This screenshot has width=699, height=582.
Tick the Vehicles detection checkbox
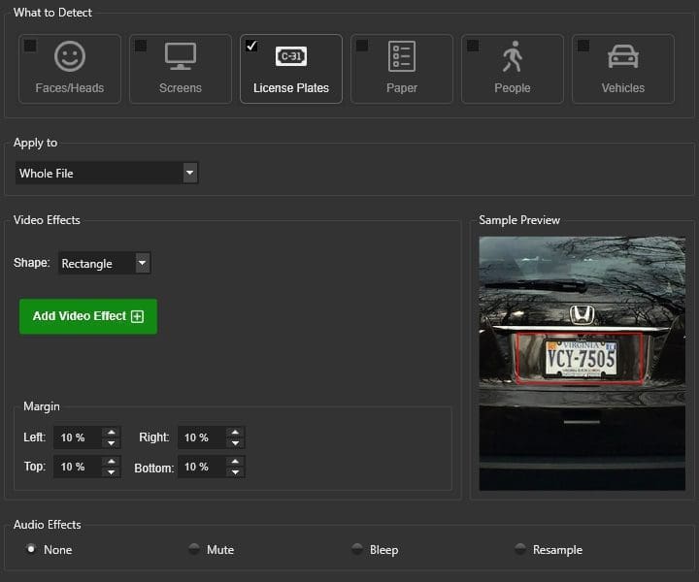point(583,46)
